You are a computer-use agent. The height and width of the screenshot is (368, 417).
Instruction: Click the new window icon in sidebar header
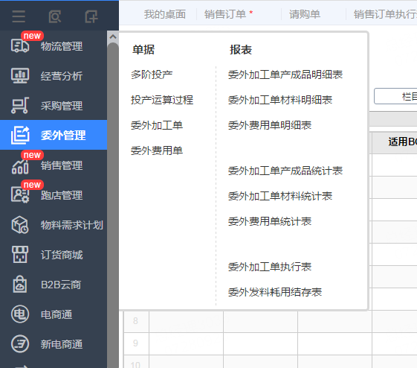tap(91, 16)
